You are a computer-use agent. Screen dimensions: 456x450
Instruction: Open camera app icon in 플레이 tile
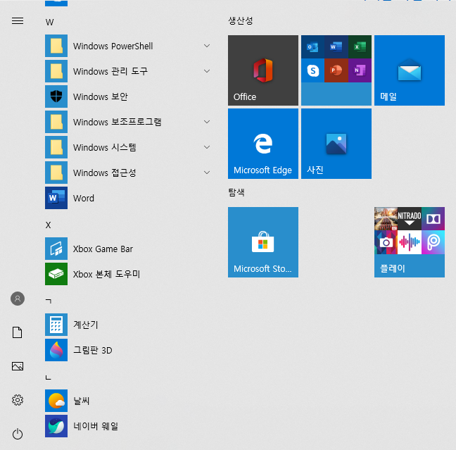point(386,242)
